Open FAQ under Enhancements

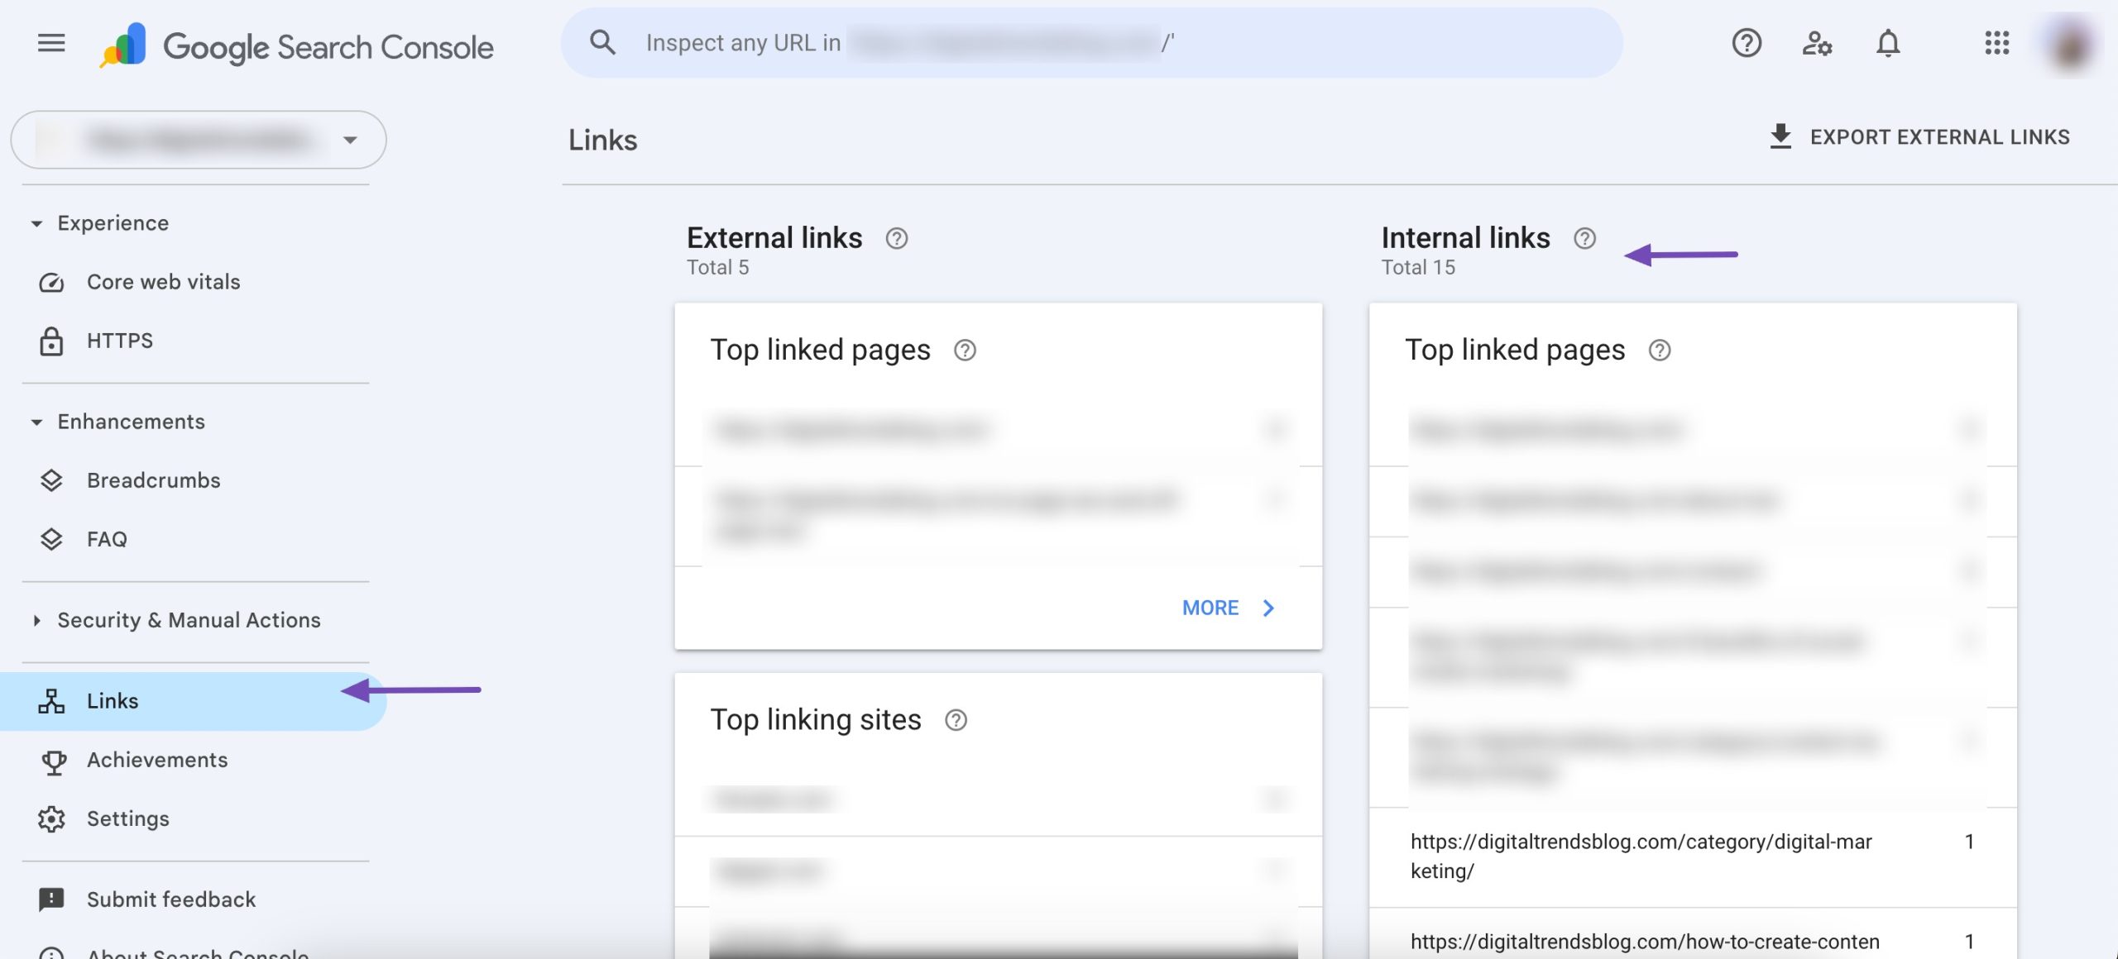click(106, 538)
